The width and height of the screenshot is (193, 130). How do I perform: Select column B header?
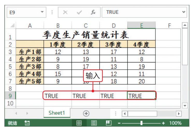tap(58, 26)
